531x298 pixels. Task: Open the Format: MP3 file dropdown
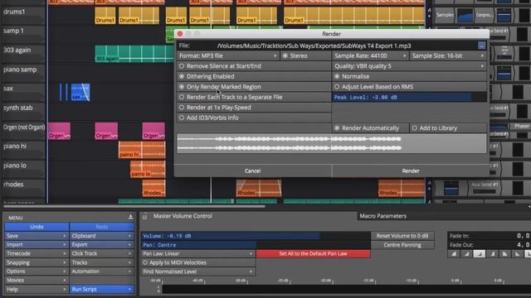click(228, 55)
